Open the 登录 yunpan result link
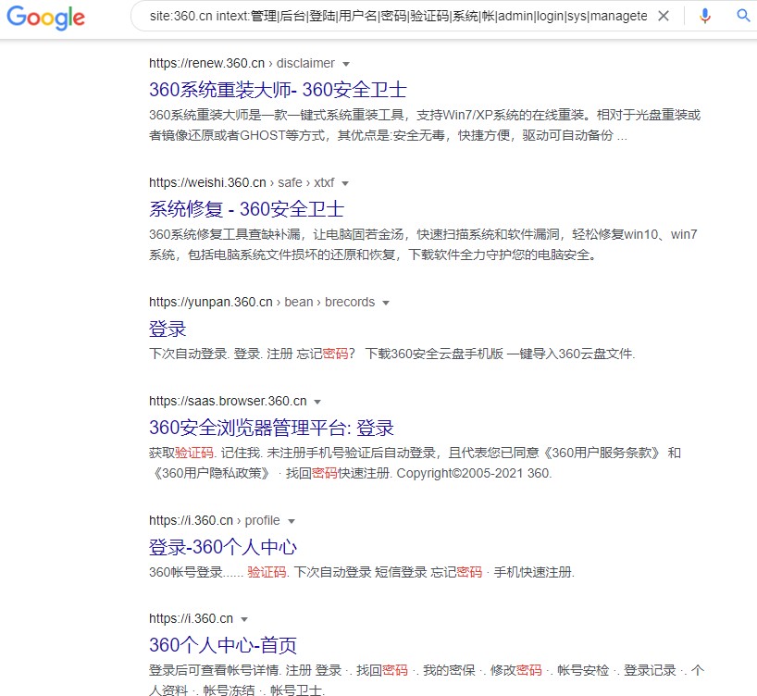757x696 pixels. tap(168, 329)
